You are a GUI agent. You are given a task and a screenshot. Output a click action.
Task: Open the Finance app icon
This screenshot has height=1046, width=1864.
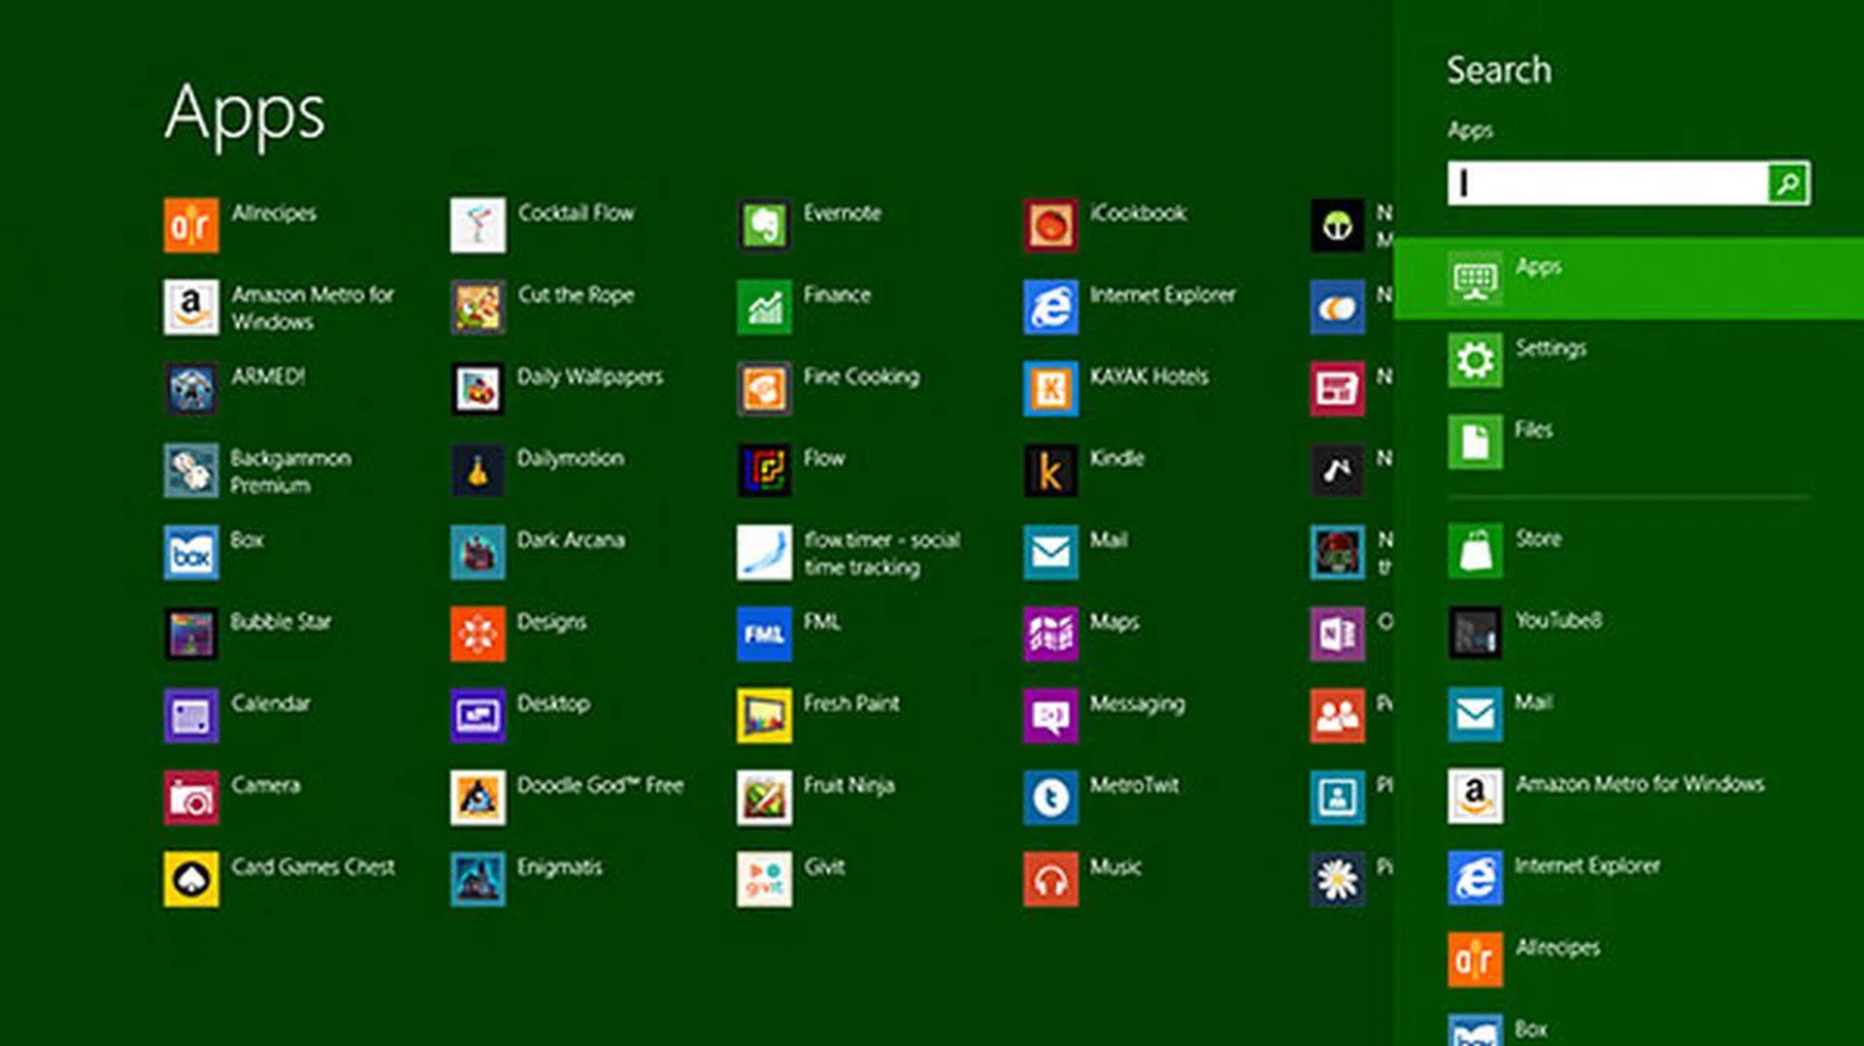764,308
